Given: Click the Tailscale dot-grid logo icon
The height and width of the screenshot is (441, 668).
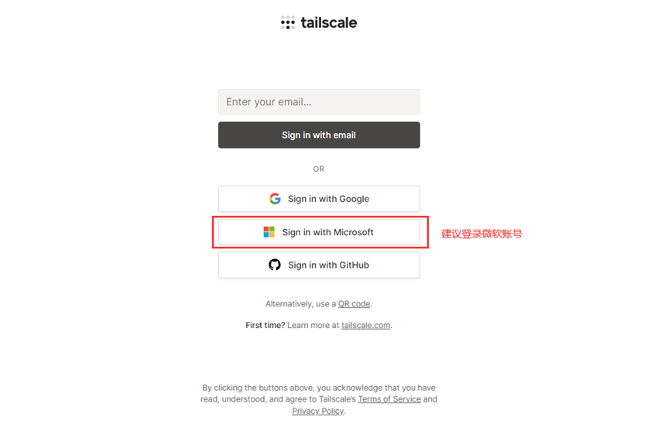Looking at the screenshot, I should click(x=288, y=22).
